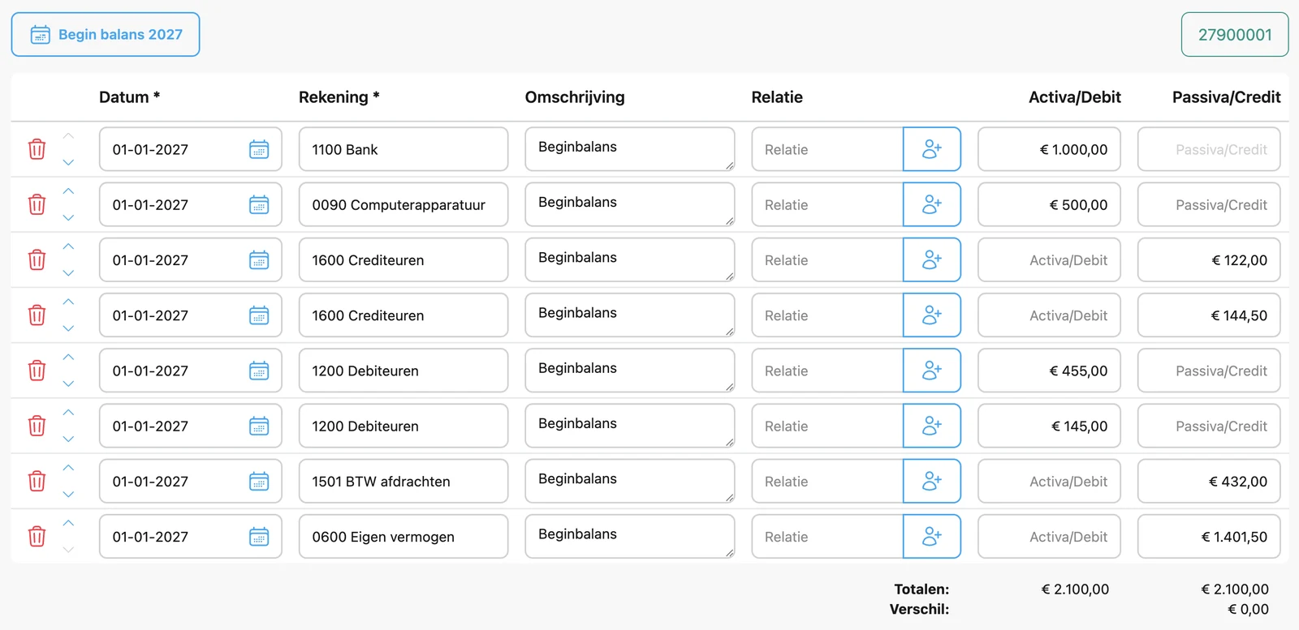This screenshot has height=630, width=1299.
Task: Edit the € 1.000,00 debit amount
Action: click(1049, 149)
